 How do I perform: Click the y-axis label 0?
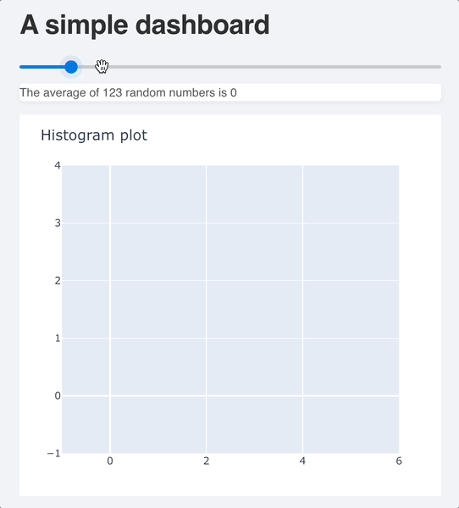point(58,395)
